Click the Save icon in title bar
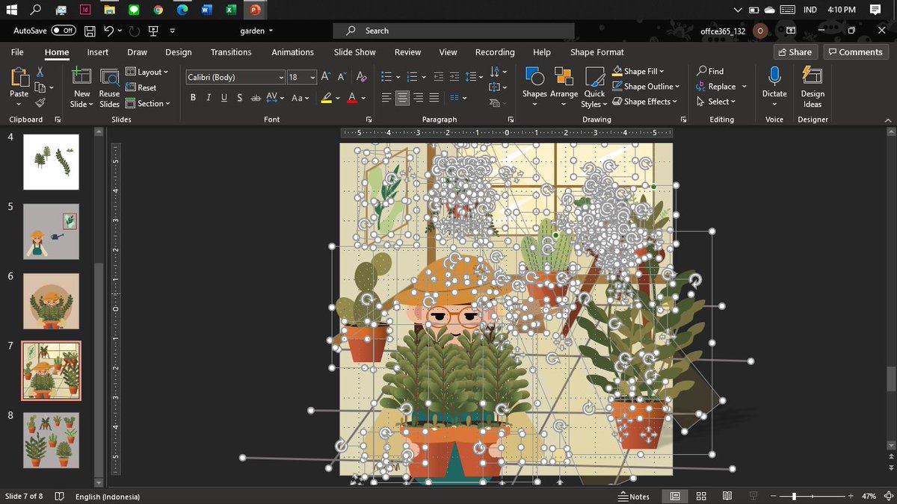 click(90, 31)
